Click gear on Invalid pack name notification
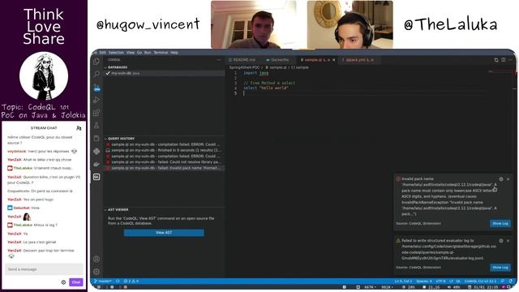The height and width of the screenshot is (292, 519). (501, 179)
